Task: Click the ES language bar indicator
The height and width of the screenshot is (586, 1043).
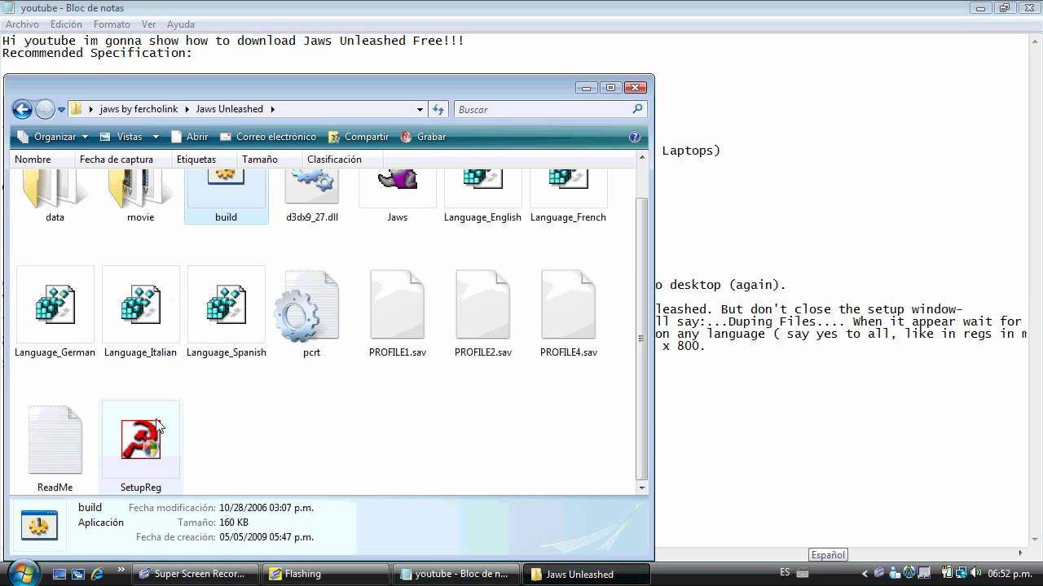Action: [785, 573]
